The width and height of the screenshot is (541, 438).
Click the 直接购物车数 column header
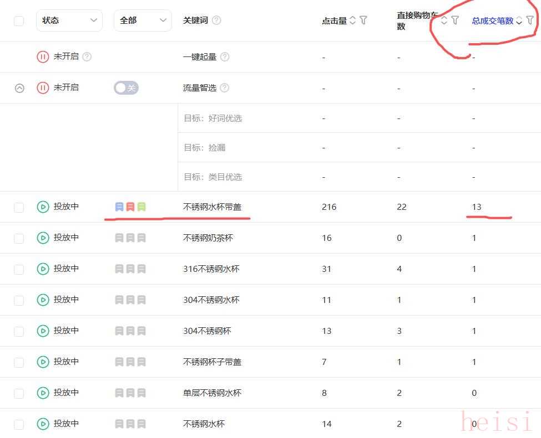click(x=416, y=20)
